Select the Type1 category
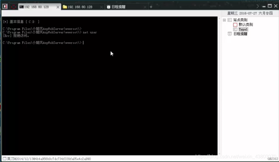 pos(243,29)
